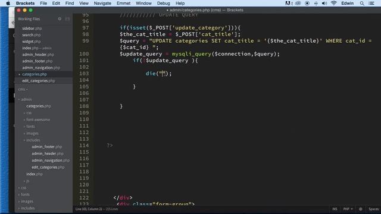Select categories.php in Working Files
The height and width of the screenshot is (214, 381).
coord(35,74)
